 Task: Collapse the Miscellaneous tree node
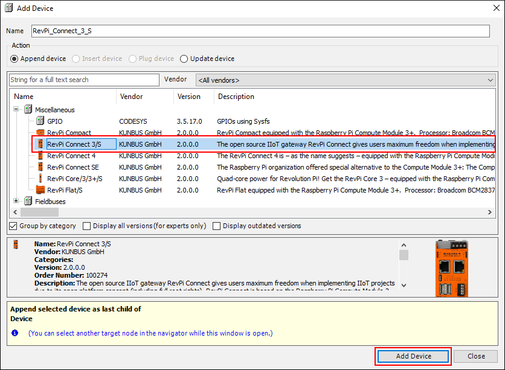[x=16, y=109]
